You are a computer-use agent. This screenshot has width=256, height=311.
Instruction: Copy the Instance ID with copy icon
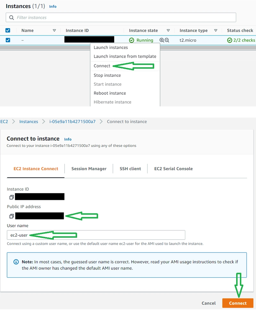pos(12,197)
